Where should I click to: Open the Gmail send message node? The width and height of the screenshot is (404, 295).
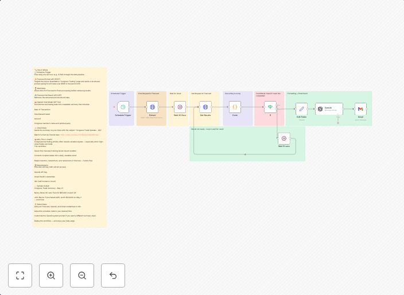pos(360,109)
